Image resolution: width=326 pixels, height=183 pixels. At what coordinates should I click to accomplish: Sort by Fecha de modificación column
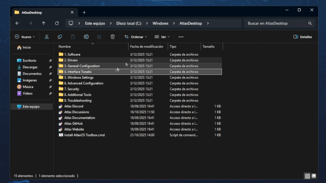coord(146,46)
